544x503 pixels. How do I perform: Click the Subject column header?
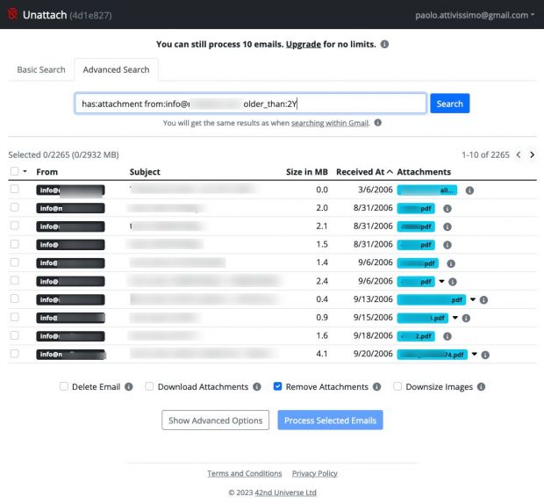(145, 172)
